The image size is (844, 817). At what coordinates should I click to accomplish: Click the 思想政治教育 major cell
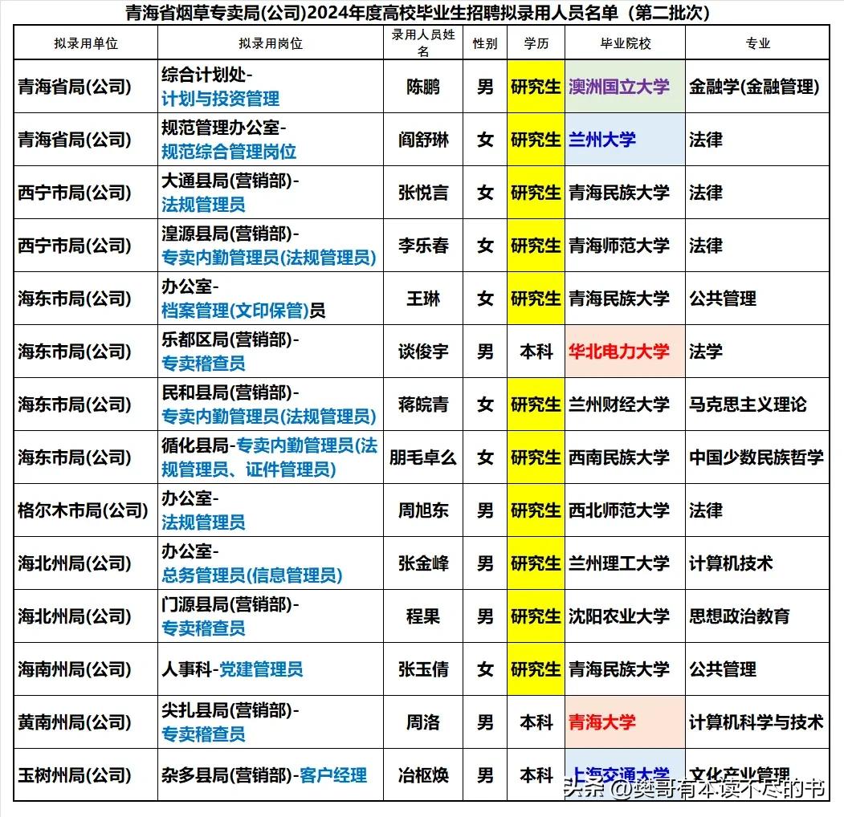click(756, 616)
